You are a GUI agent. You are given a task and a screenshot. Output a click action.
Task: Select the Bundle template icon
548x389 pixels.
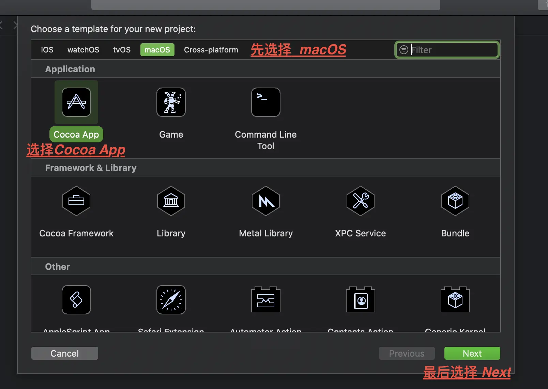point(455,201)
